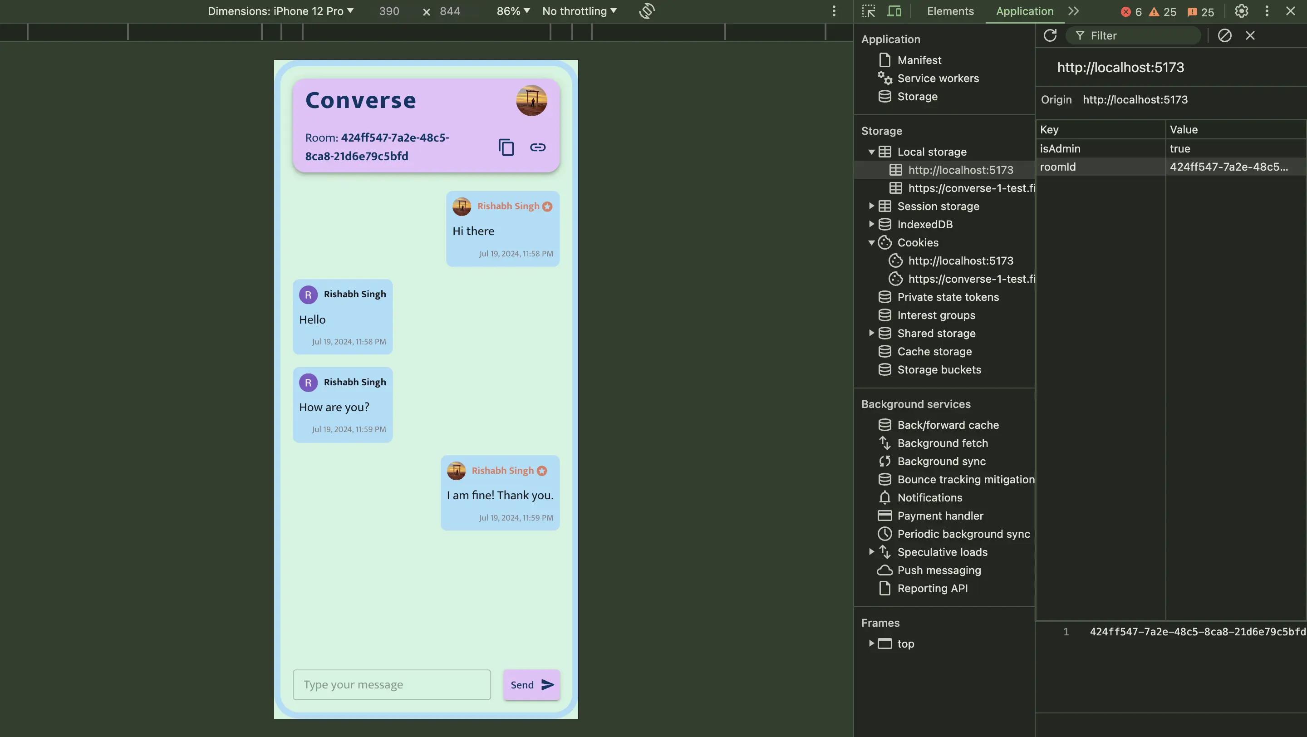Click the share link icon in Converse header

pyautogui.click(x=537, y=147)
